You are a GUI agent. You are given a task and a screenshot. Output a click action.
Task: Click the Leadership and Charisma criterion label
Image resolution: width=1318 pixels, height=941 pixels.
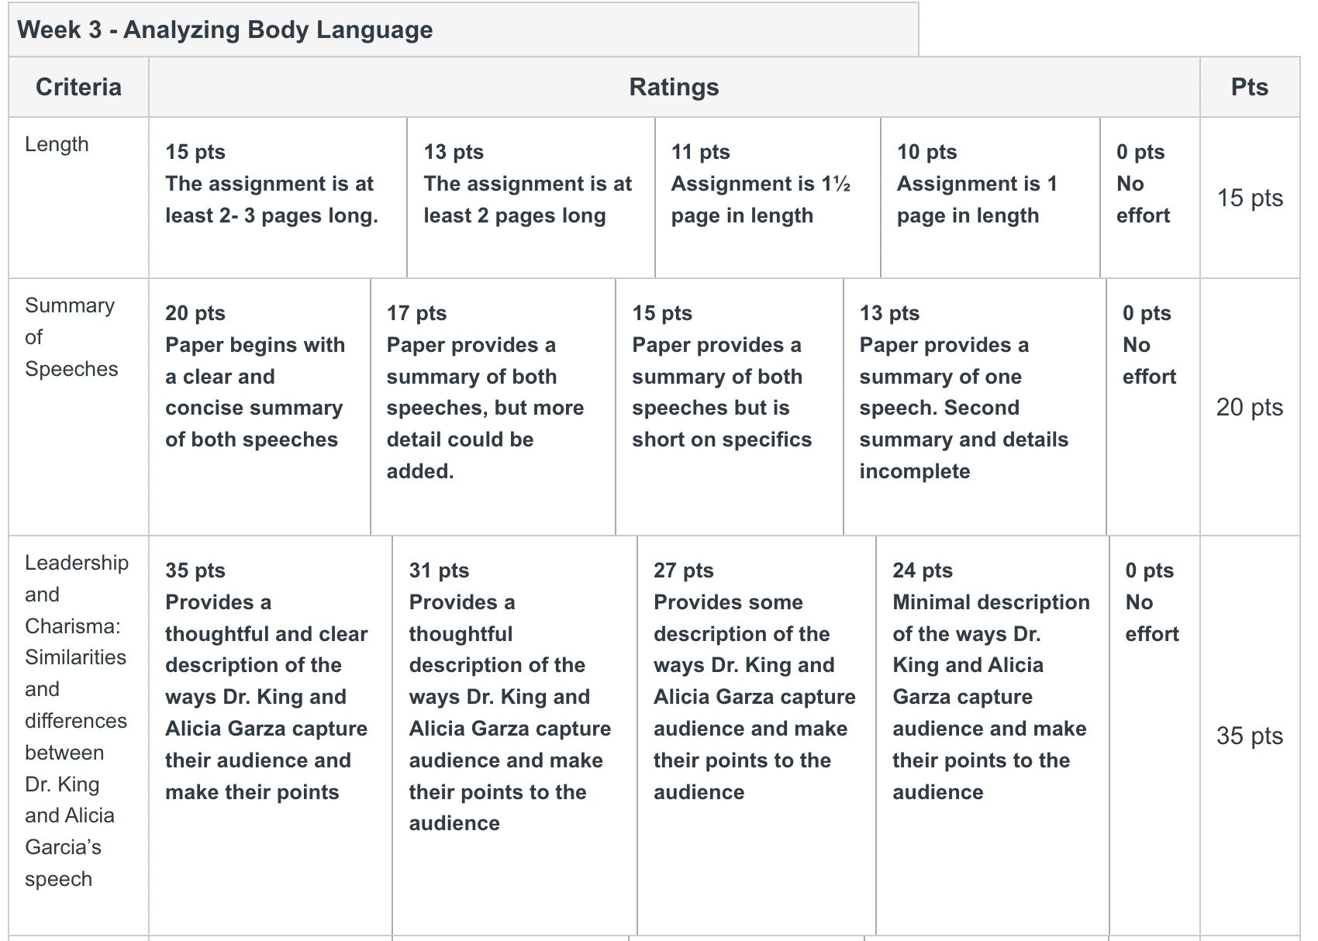click(x=76, y=721)
